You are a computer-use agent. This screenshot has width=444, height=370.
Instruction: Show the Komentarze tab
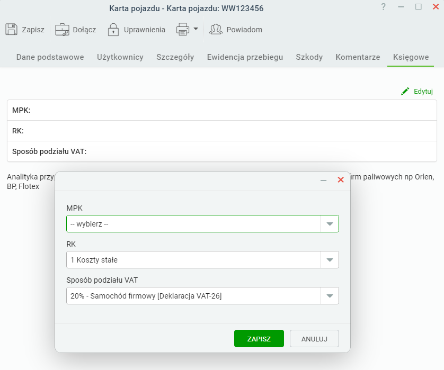click(x=358, y=57)
